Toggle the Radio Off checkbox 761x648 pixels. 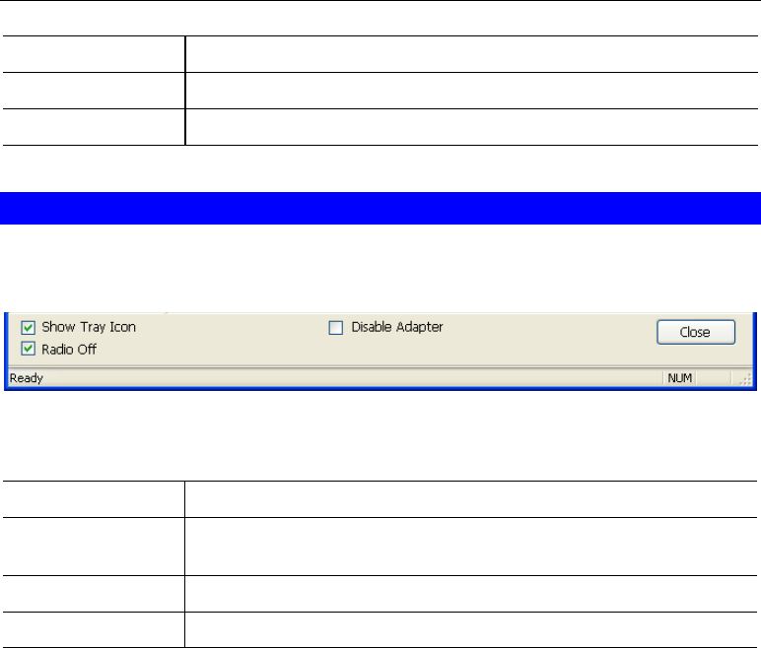click(x=29, y=349)
